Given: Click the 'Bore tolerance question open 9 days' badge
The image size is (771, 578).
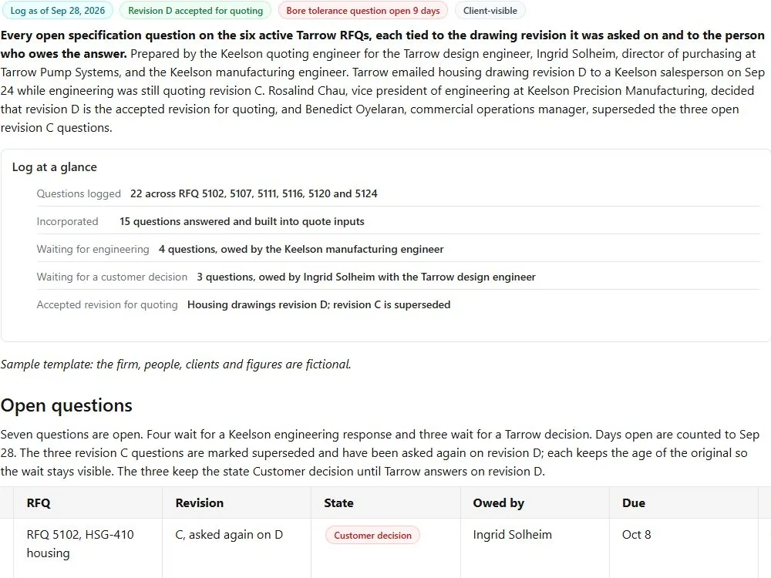Looking at the screenshot, I should (363, 10).
